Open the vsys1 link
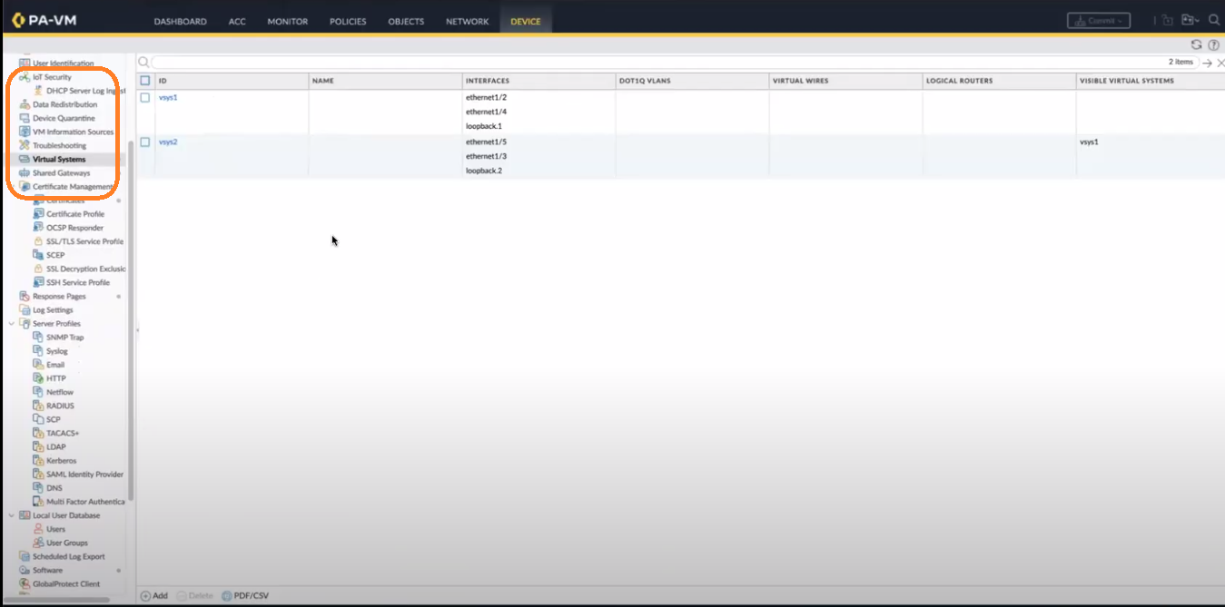Viewport: 1225px width, 607px height. pos(168,97)
